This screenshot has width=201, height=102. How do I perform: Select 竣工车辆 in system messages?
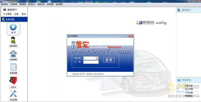189,89
